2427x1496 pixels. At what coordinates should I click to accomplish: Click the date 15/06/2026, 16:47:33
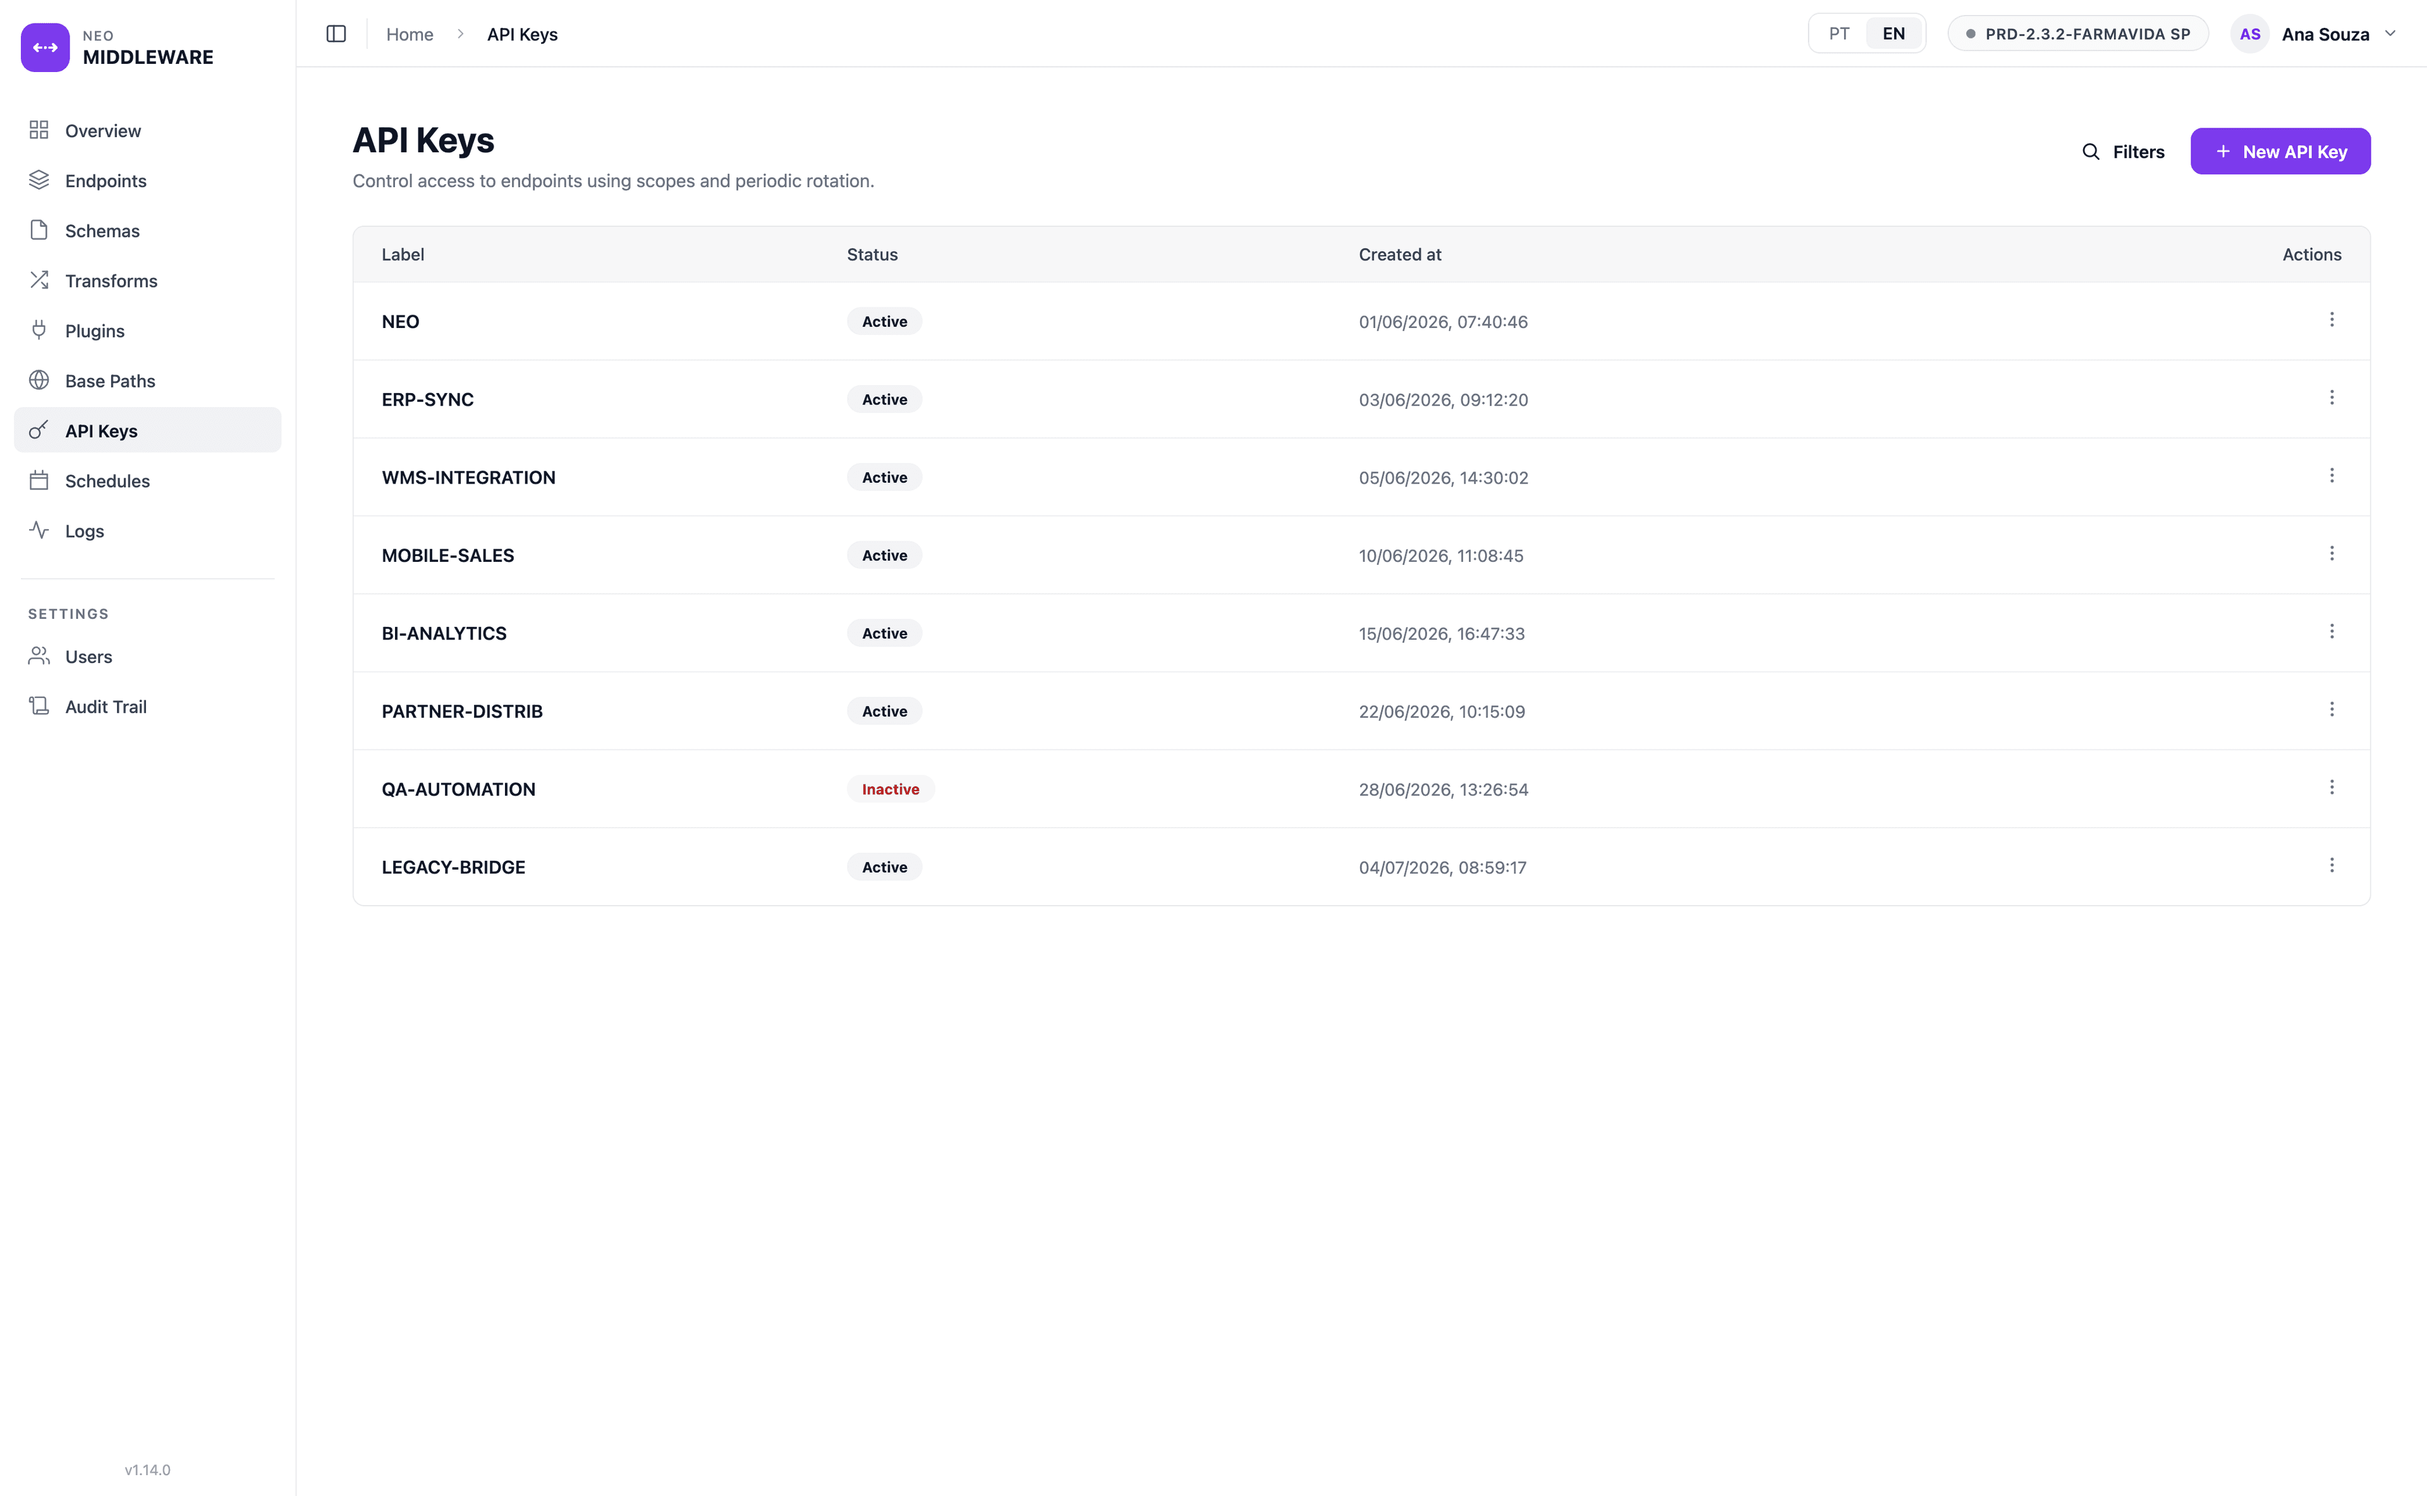[1442, 633]
